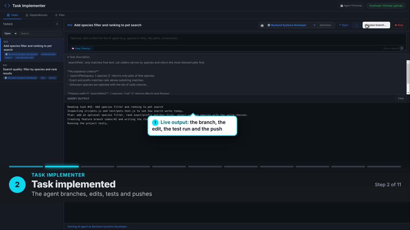Collapse the Task Description section

pos(78,57)
